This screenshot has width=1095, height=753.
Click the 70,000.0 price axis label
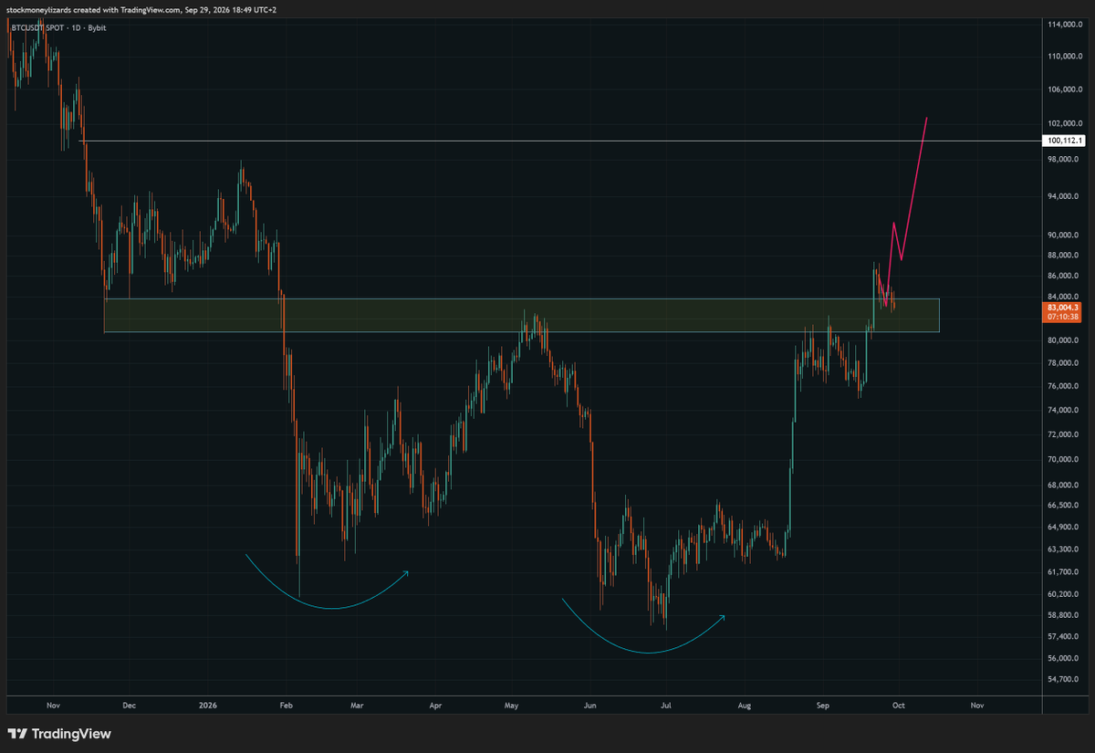[x=1065, y=459]
